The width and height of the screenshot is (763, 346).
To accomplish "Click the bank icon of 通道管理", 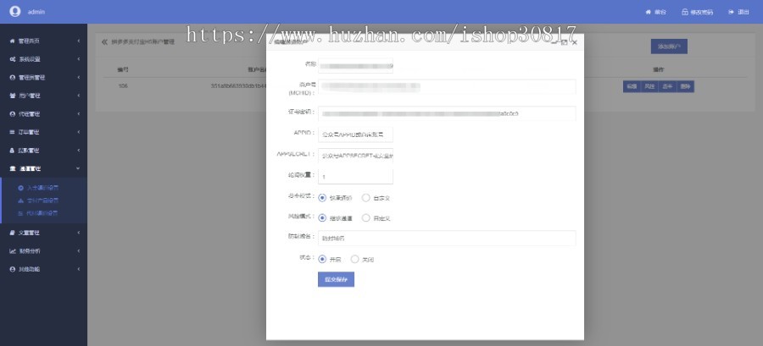I will (13, 168).
